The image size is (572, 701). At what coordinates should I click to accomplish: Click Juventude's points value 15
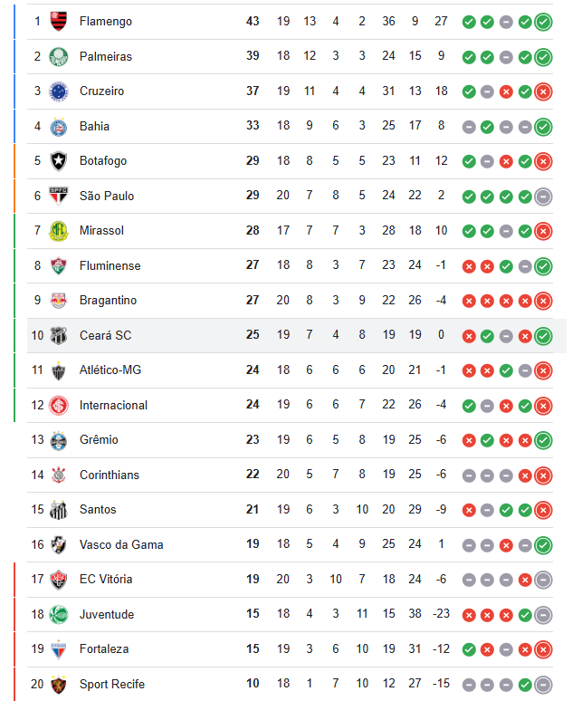253,614
